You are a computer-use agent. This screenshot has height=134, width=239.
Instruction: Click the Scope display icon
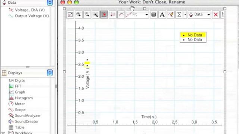[11, 110]
